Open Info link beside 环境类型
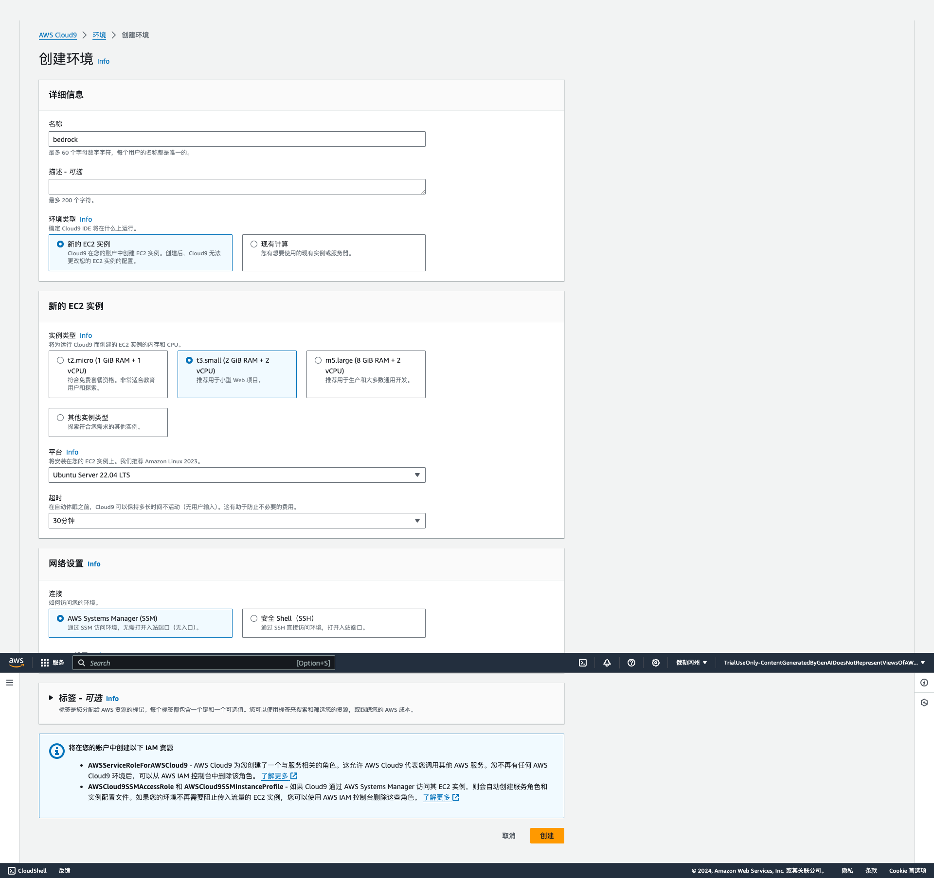Image resolution: width=934 pixels, height=878 pixels. click(x=86, y=219)
